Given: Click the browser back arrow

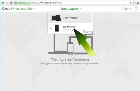Looking at the screenshot, I should click(3, 3).
